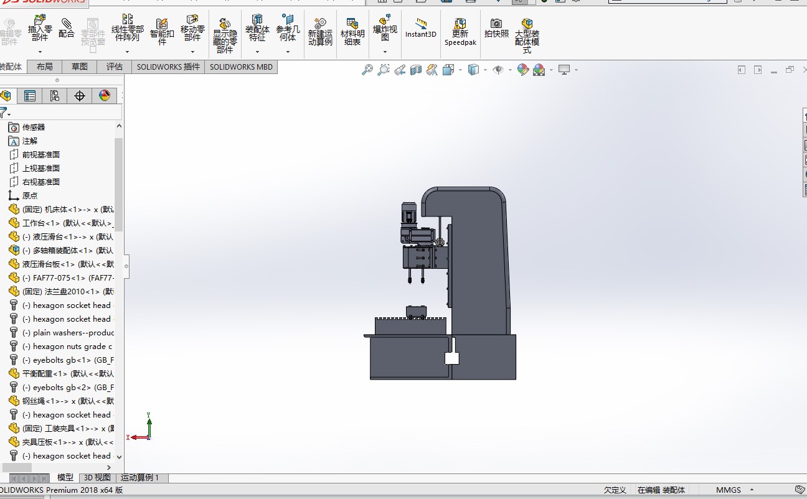Image resolution: width=807 pixels, height=499 pixels.
Task: Switch to the 3D 视图 bottom tab
Action: pyautogui.click(x=98, y=478)
